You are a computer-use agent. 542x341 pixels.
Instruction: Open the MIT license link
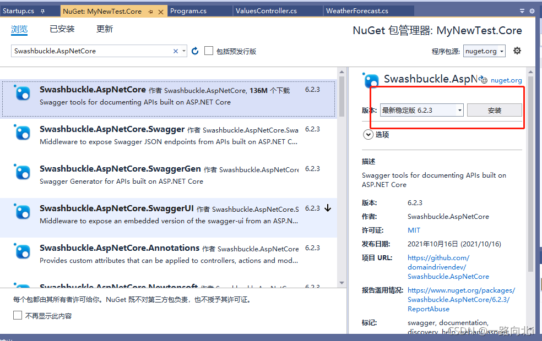414,230
